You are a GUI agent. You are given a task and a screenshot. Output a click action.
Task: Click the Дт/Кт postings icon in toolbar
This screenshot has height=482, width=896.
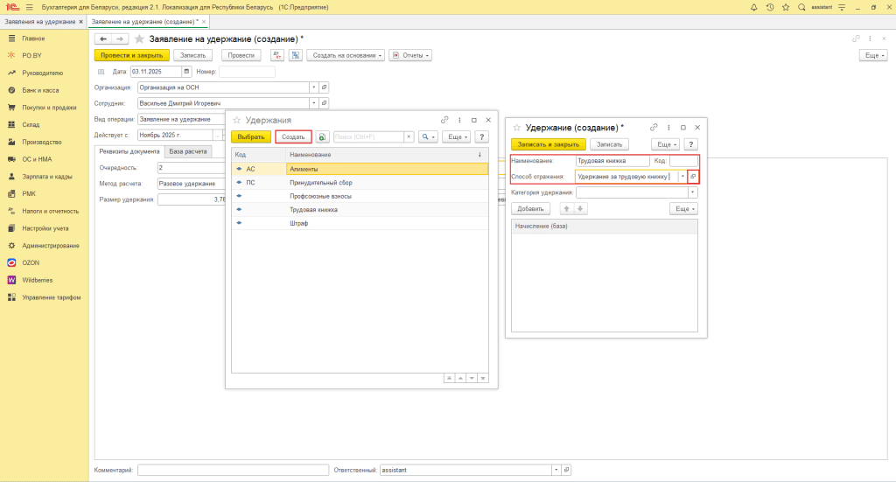pos(277,55)
